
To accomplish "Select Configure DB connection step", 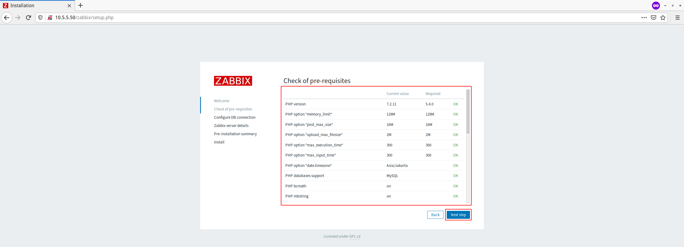I will (x=235, y=117).
